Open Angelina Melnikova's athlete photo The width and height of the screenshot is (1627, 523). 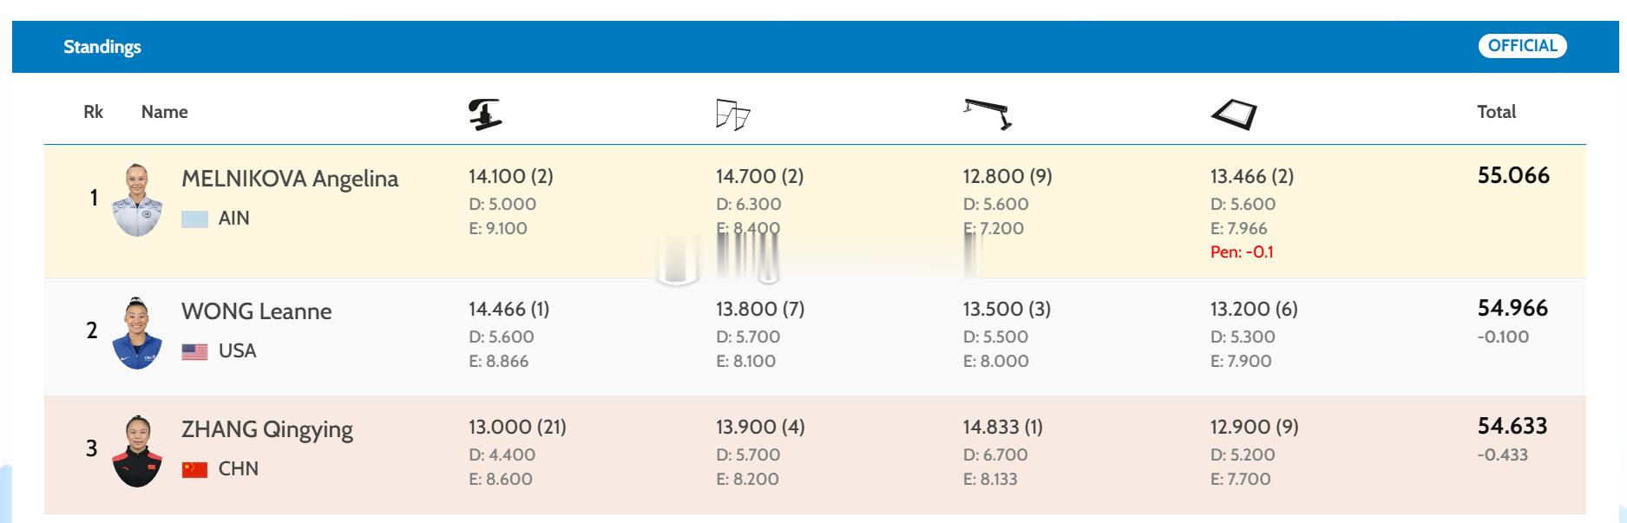[137, 199]
